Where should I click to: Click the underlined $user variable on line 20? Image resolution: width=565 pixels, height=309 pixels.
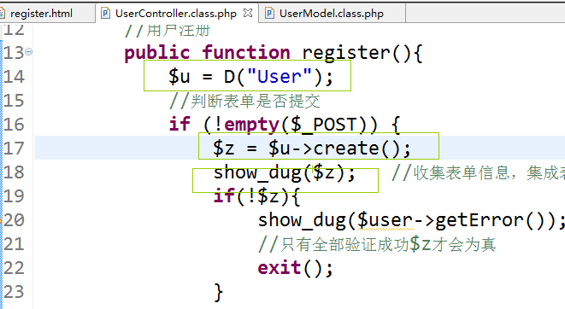click(385, 220)
